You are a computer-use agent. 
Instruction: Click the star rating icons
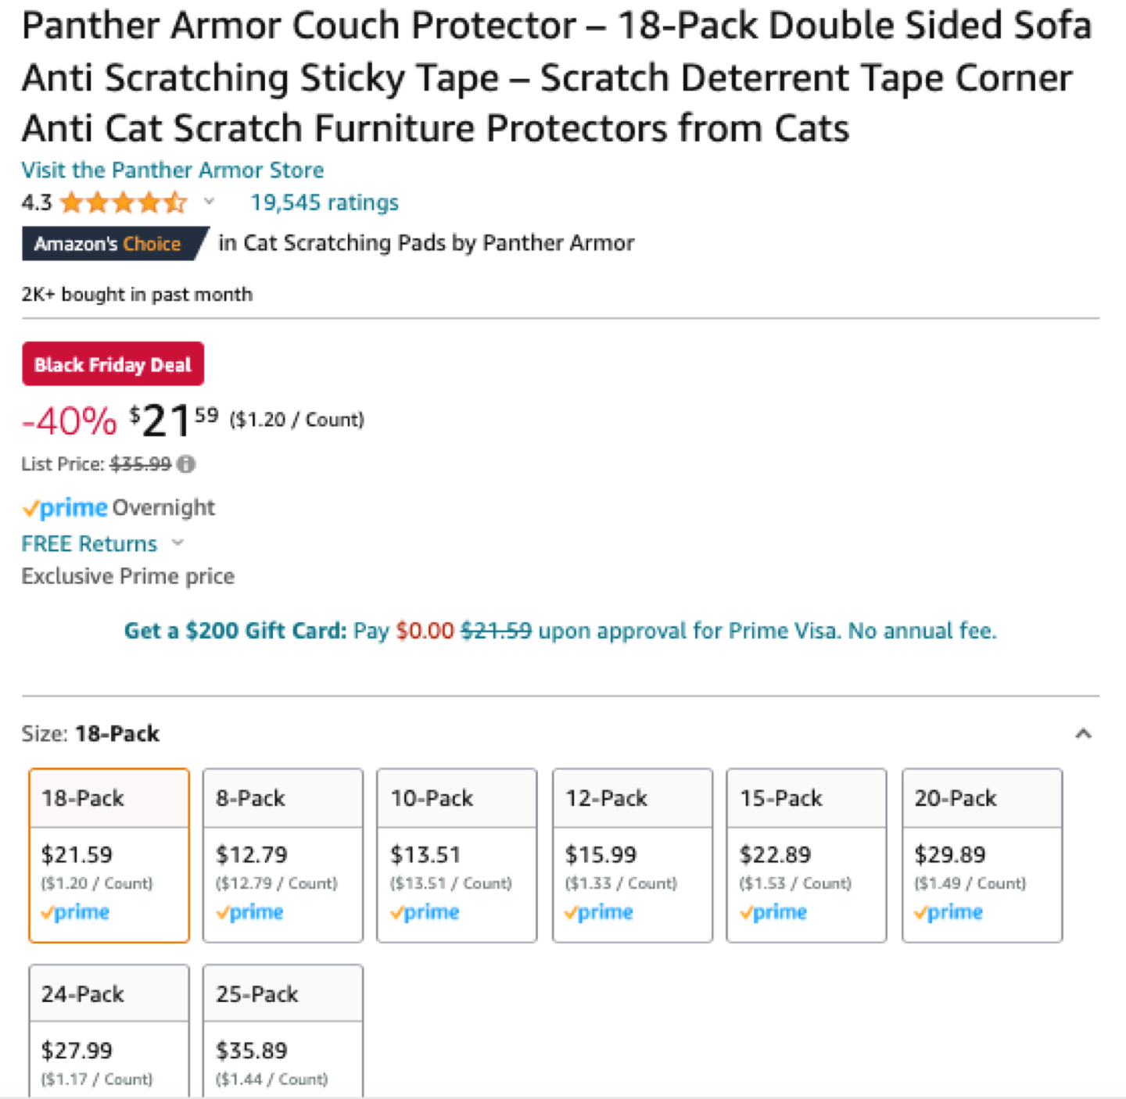pos(124,203)
